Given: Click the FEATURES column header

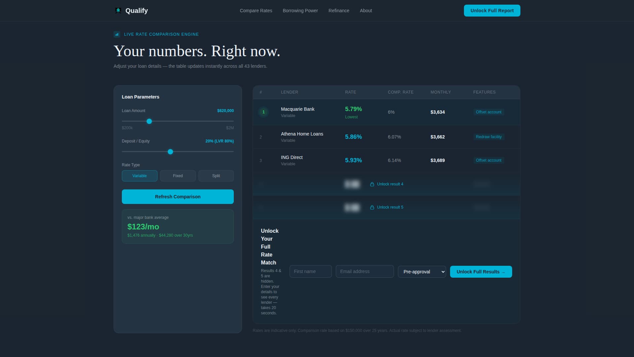Looking at the screenshot, I should (x=484, y=92).
